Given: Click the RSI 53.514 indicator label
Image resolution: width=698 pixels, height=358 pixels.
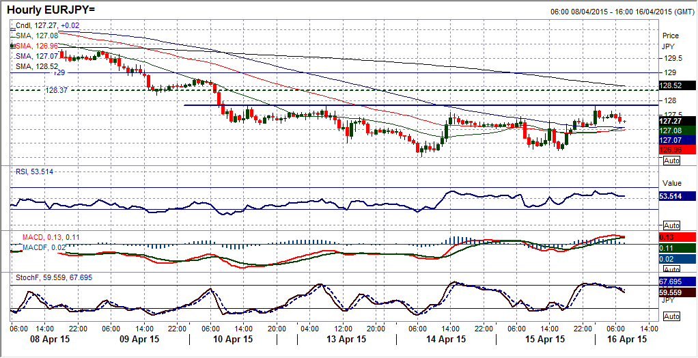Looking at the screenshot, I should point(35,172).
